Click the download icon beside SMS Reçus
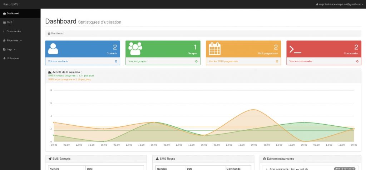This screenshot has width=366, height=170. click(157, 159)
